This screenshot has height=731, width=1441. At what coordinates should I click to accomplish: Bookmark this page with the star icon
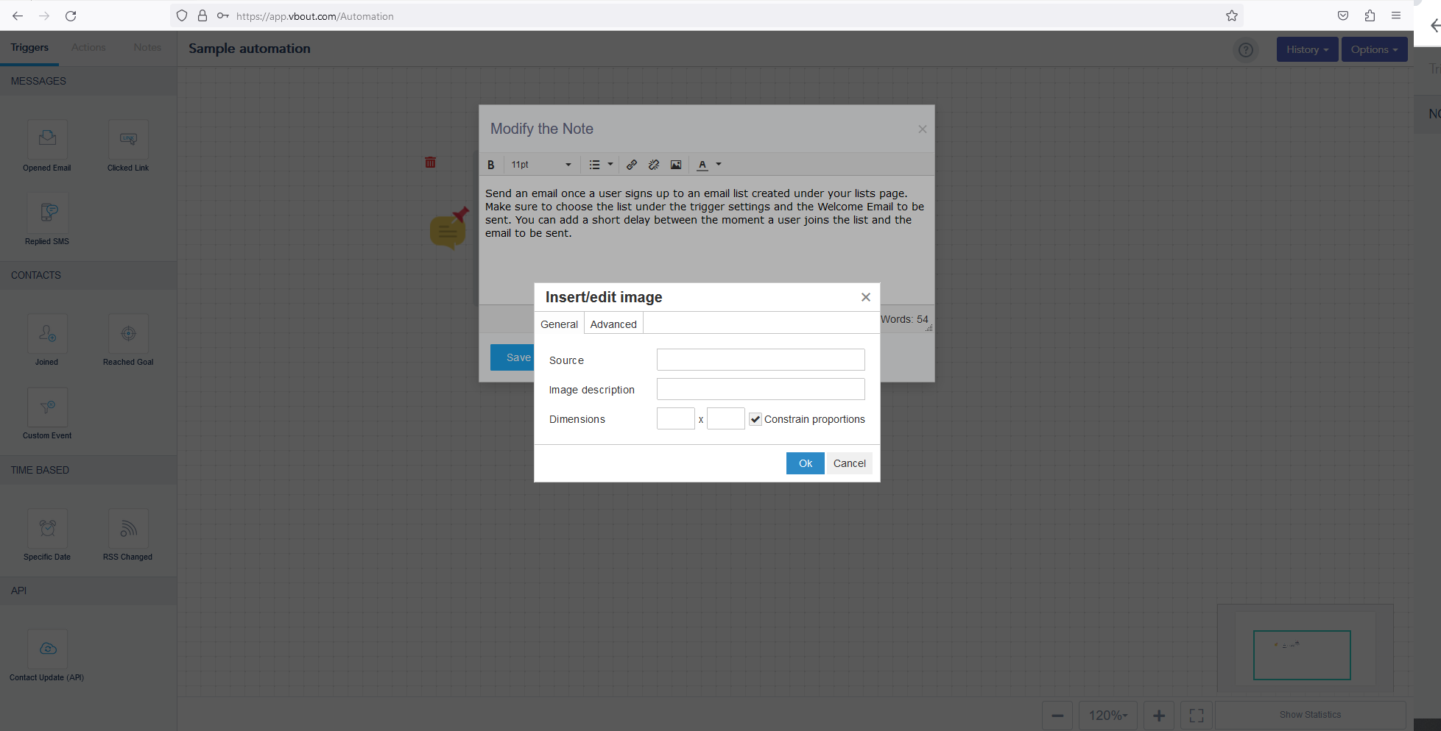tap(1232, 15)
